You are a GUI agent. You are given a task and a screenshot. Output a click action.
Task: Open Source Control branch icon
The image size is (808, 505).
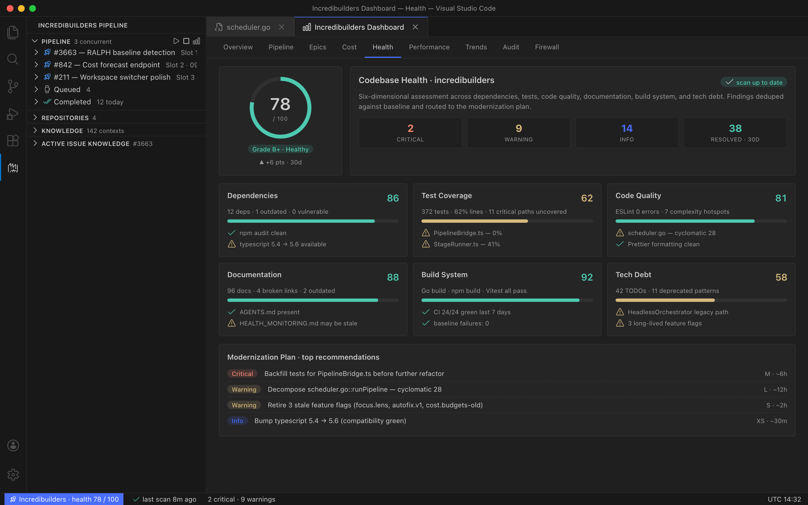coord(13,86)
